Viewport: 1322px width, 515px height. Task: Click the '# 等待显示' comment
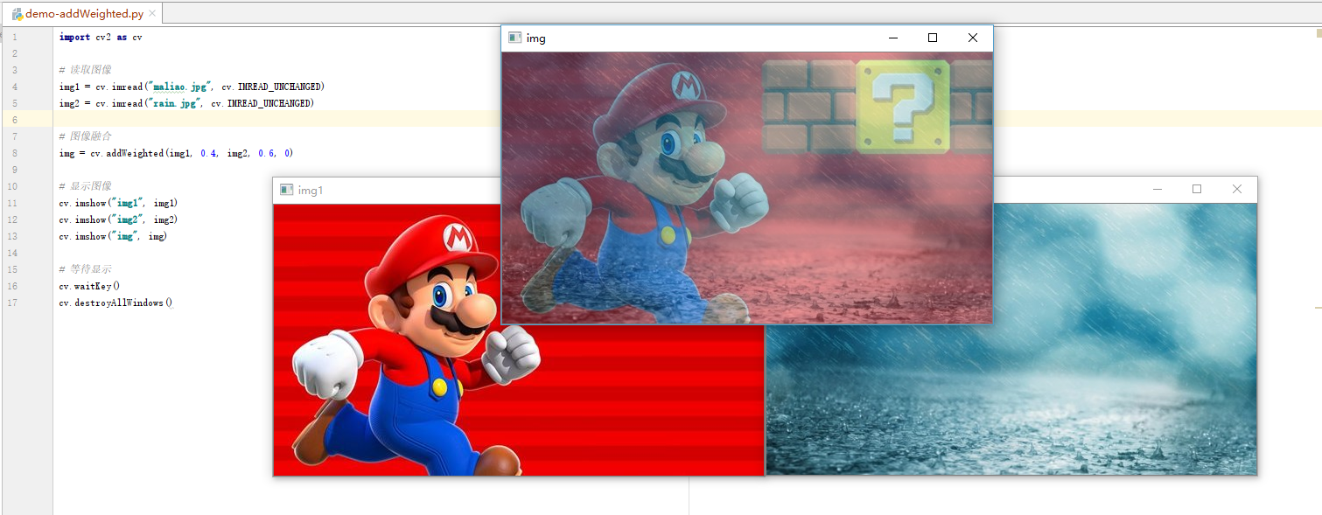pyautogui.click(x=85, y=269)
